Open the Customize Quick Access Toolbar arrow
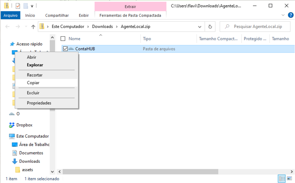The width and height of the screenshot is (295, 183). coord(32,6)
